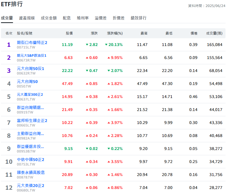Click stock code 00637L.TW

26,99
